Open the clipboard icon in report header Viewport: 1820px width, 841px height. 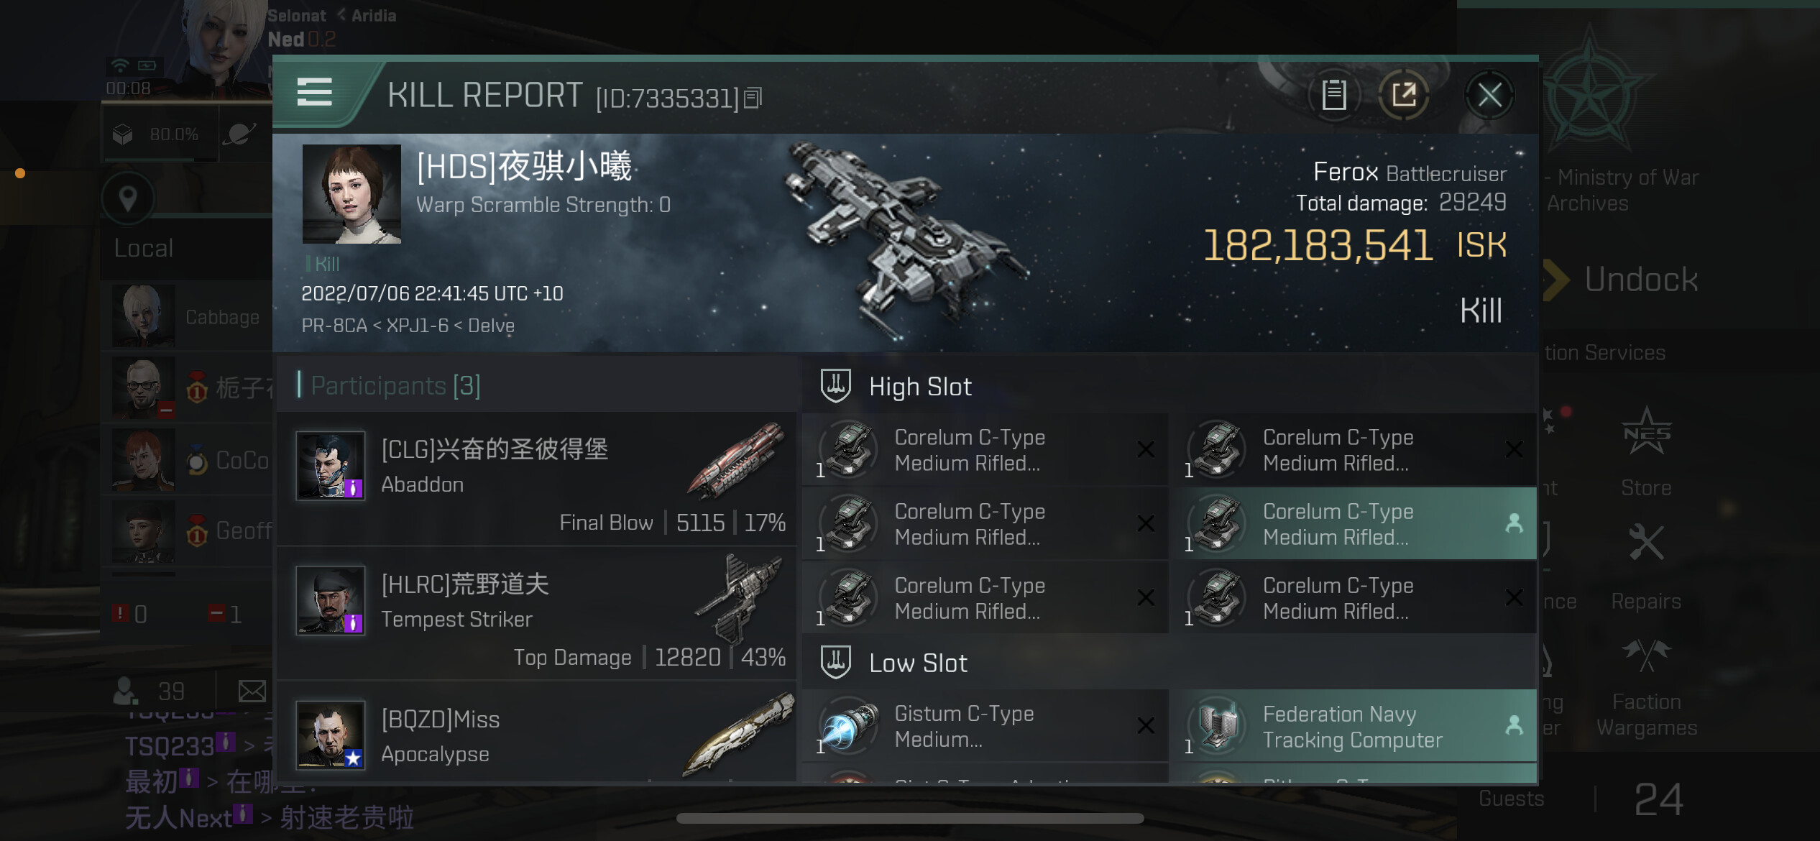[x=1333, y=95]
